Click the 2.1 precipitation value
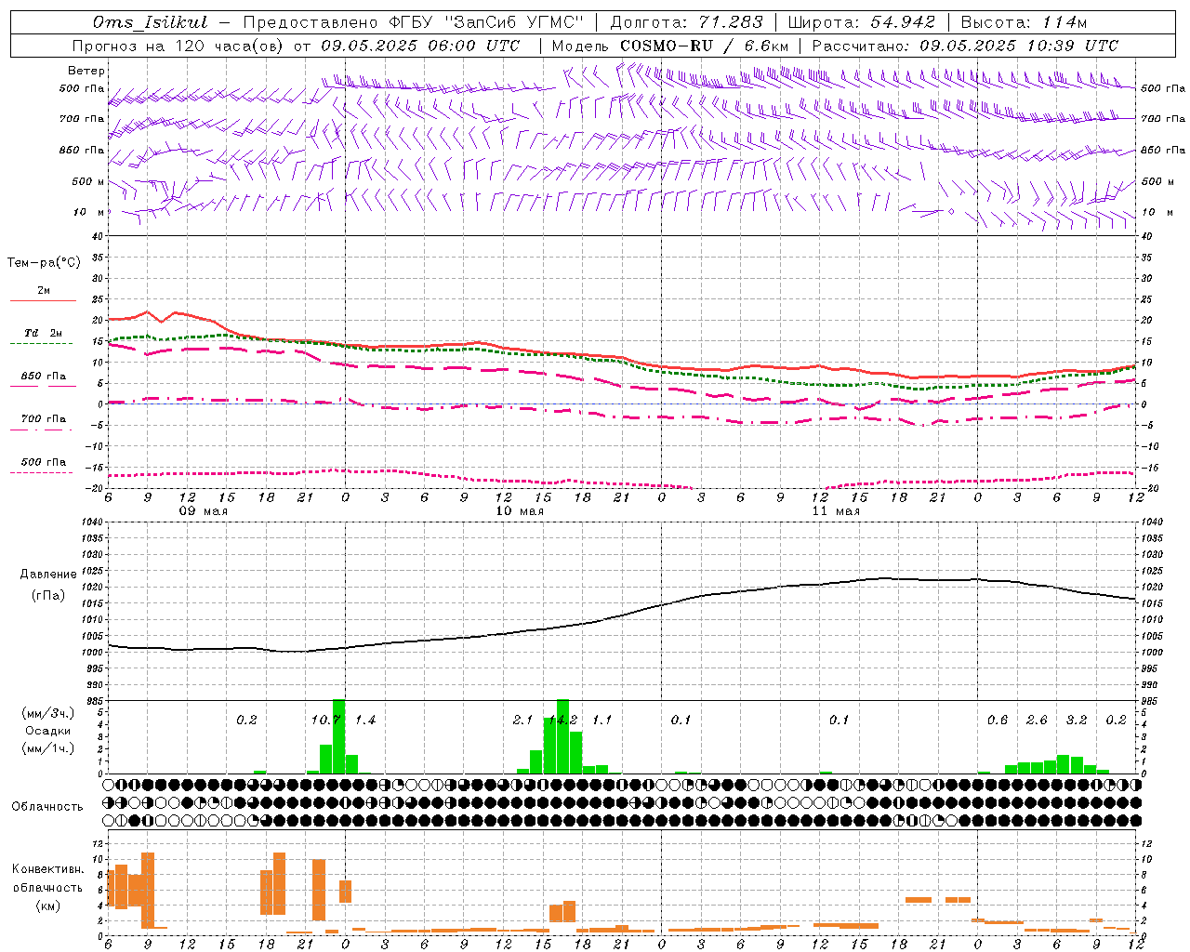Screen dimensions: 1190x952 (522, 721)
